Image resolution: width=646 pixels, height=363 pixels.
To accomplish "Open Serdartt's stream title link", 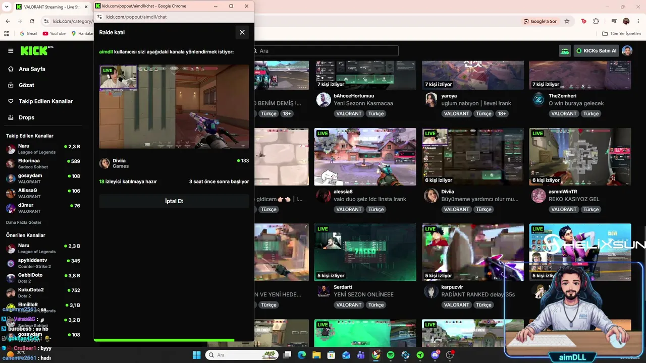I will coord(363,294).
